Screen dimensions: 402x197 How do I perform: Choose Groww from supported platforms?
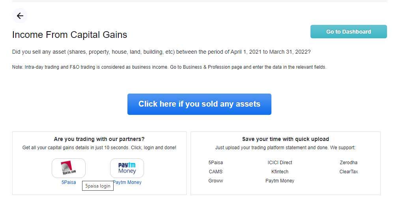pyautogui.click(x=216, y=181)
